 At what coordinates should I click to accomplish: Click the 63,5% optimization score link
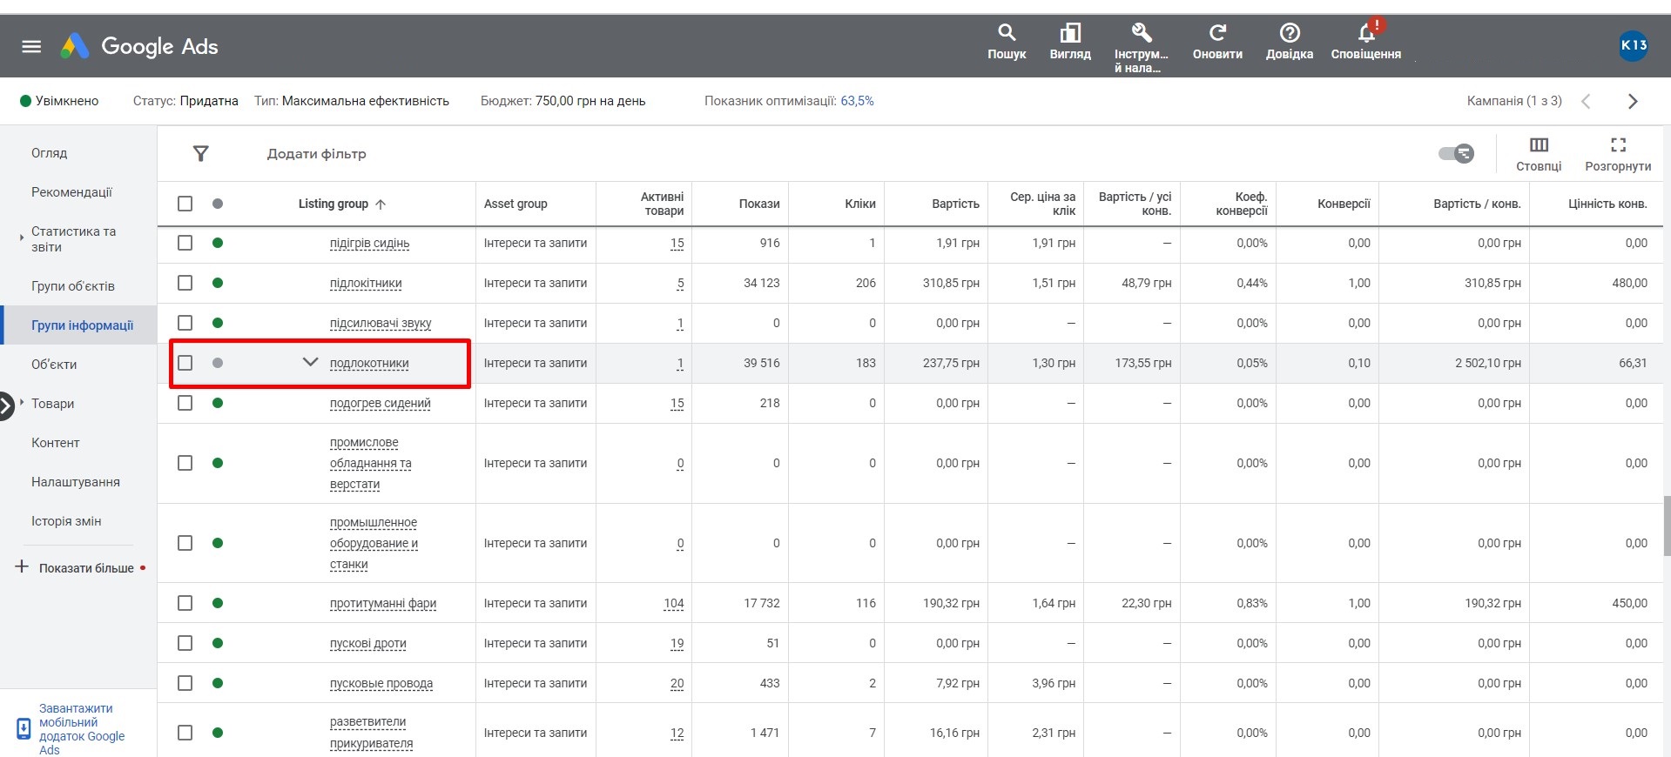(857, 101)
